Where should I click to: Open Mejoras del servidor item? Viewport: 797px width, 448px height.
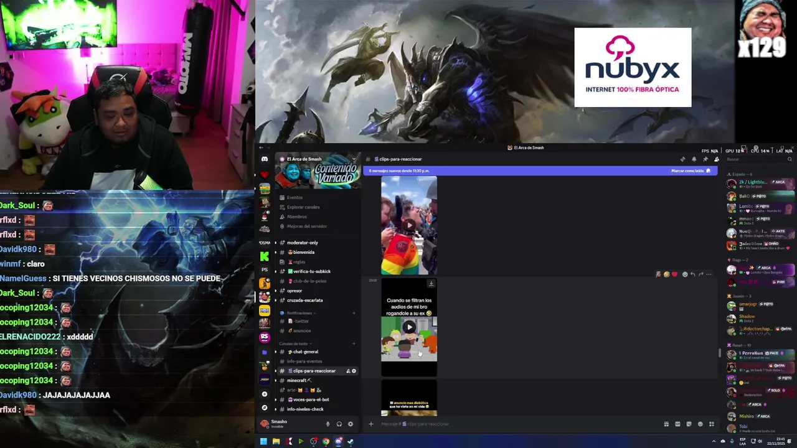(318, 226)
